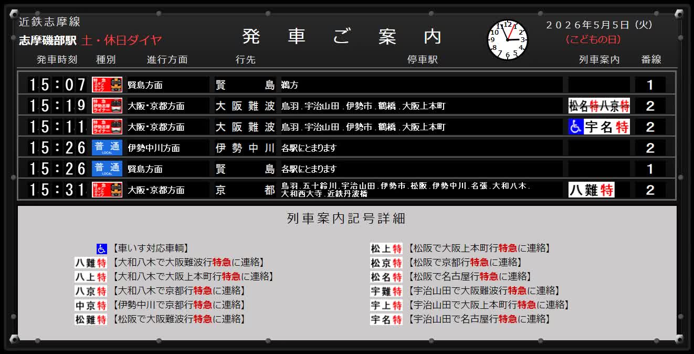The width and height of the screenshot is (694, 354).
Task: Click the limited express train icon for 15:07
Action: coord(107,85)
